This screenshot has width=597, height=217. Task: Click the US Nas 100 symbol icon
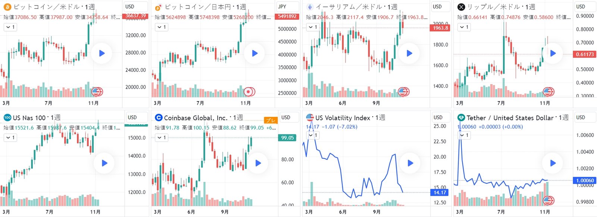(7, 118)
